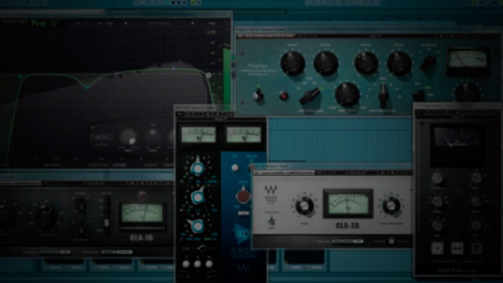The width and height of the screenshot is (503, 283).
Task: Click the PuigTec output gain knob
Action: (x=468, y=91)
